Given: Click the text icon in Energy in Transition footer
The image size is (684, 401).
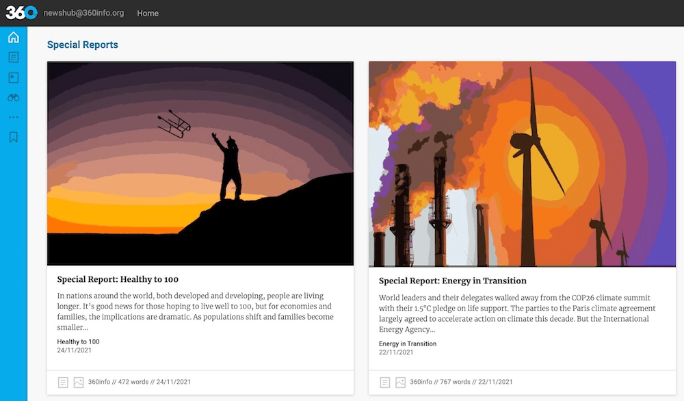Looking at the screenshot, I should click(x=385, y=383).
